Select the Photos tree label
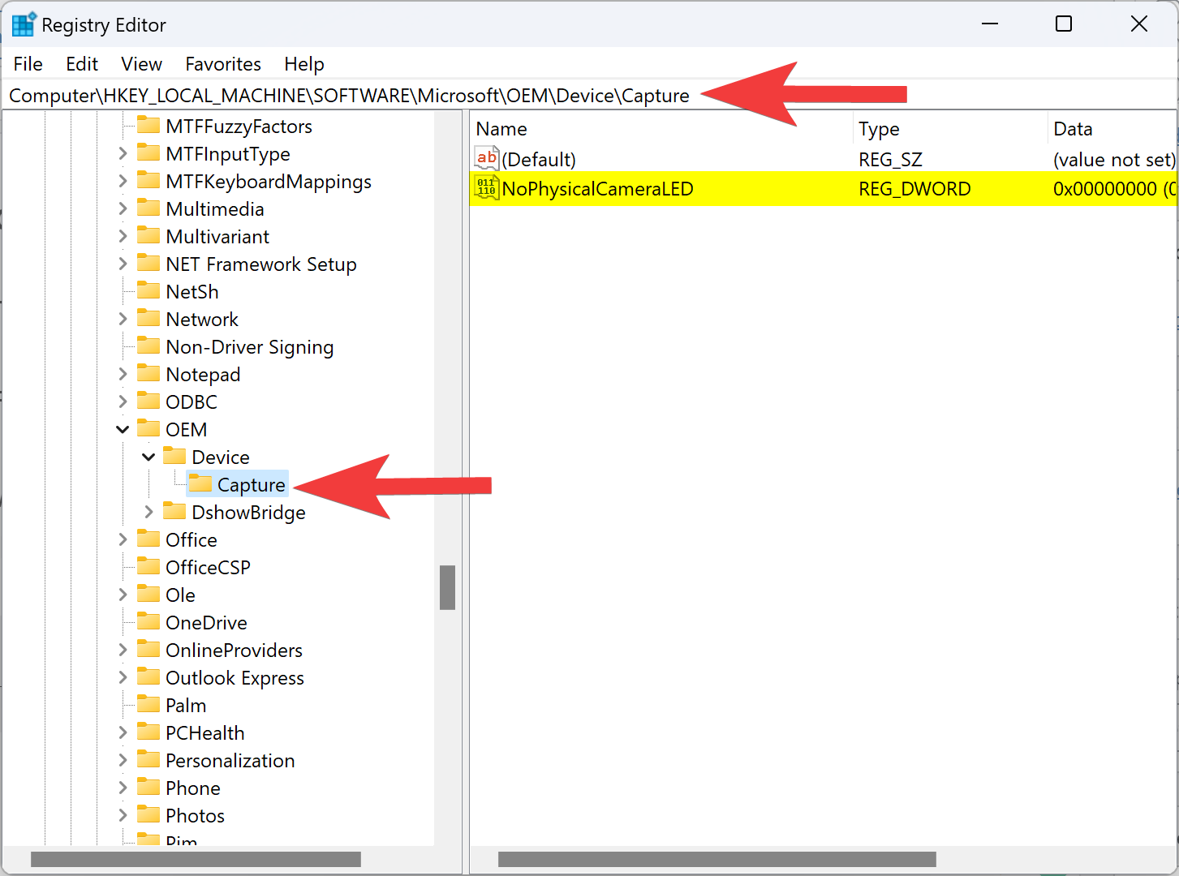 (196, 816)
